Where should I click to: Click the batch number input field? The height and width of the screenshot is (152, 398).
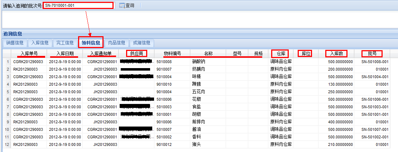click(x=78, y=5)
